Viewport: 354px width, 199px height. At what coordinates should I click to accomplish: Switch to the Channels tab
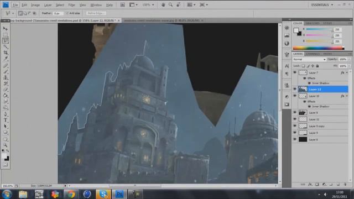click(313, 54)
